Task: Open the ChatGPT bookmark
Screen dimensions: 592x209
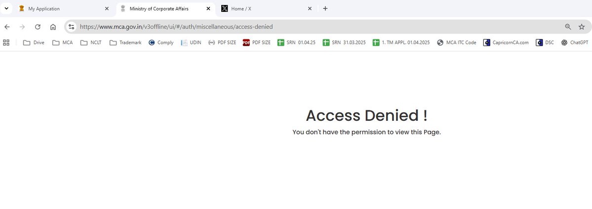Action: click(x=575, y=42)
